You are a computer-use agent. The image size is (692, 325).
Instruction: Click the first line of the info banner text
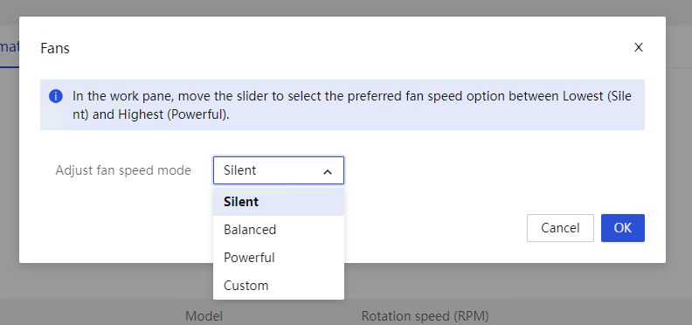(352, 96)
